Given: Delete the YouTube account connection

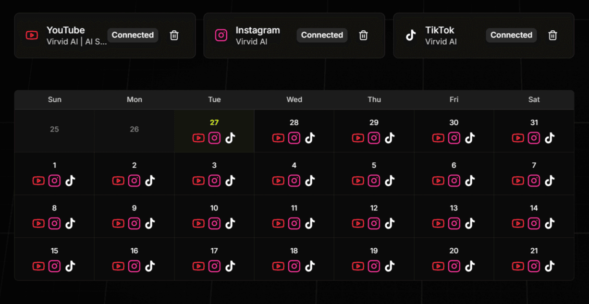Looking at the screenshot, I should [174, 35].
